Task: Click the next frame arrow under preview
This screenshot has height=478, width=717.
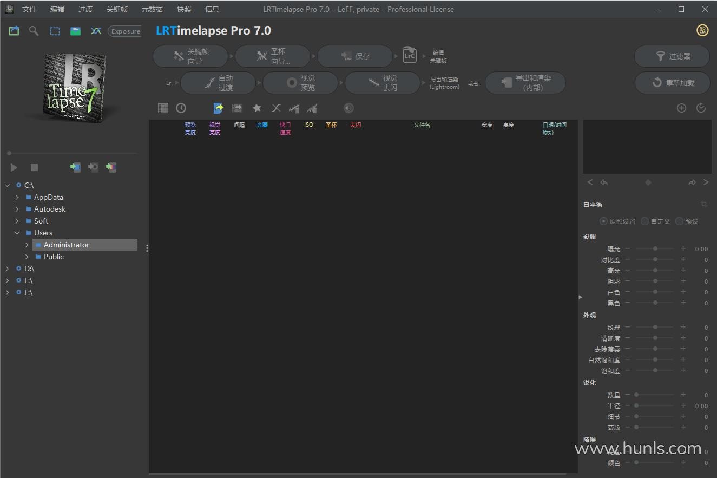Action: click(706, 182)
